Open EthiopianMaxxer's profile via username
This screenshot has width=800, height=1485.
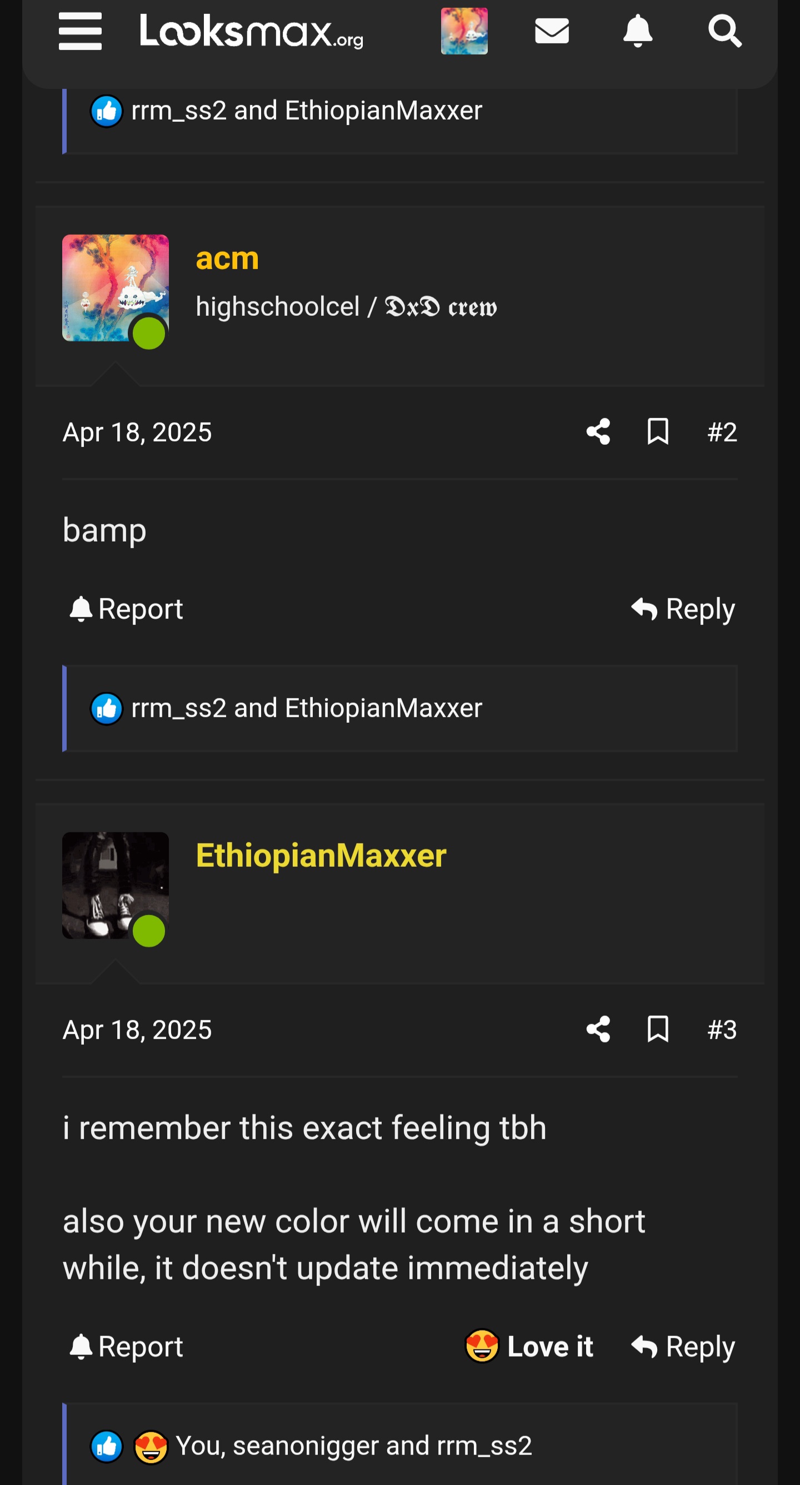tap(321, 856)
